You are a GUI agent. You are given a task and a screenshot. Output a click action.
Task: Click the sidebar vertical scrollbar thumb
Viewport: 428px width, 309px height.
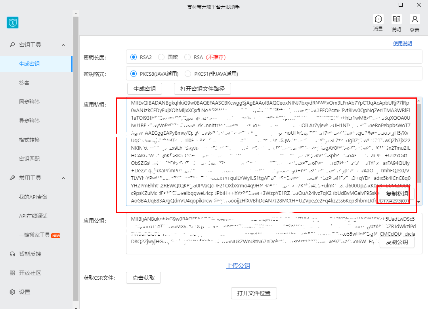tap(76, 158)
